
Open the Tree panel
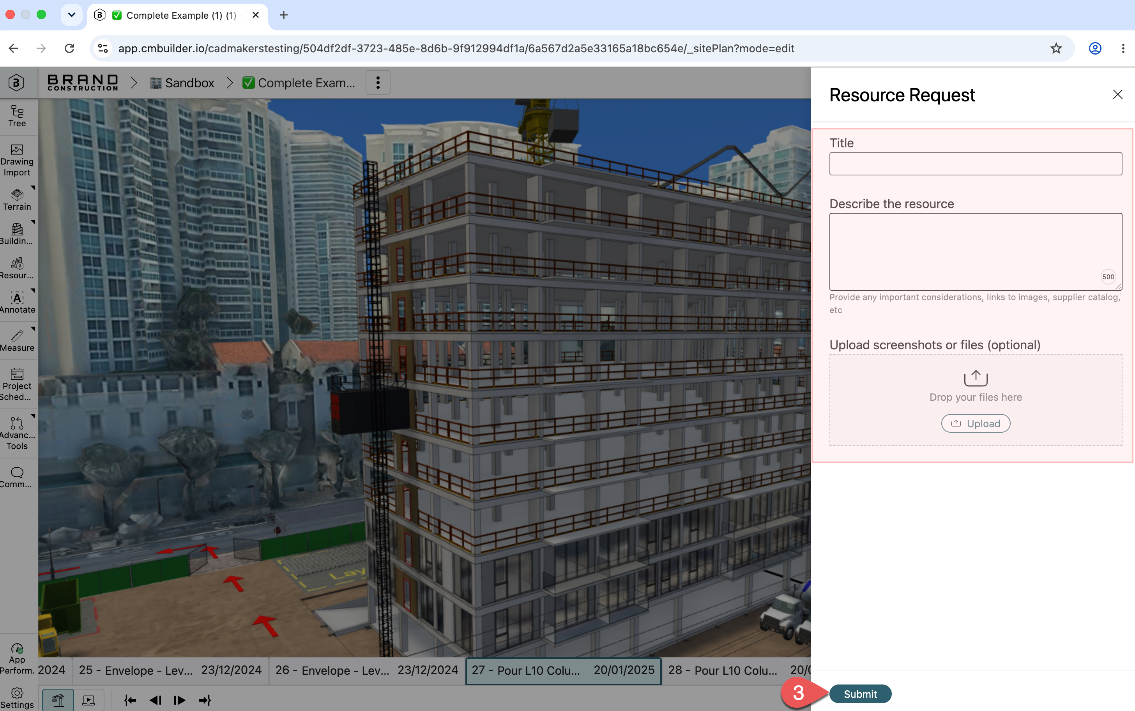17,116
